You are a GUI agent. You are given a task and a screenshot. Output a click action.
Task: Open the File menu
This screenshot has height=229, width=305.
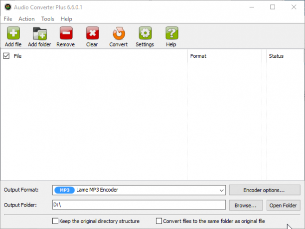[x=8, y=19]
